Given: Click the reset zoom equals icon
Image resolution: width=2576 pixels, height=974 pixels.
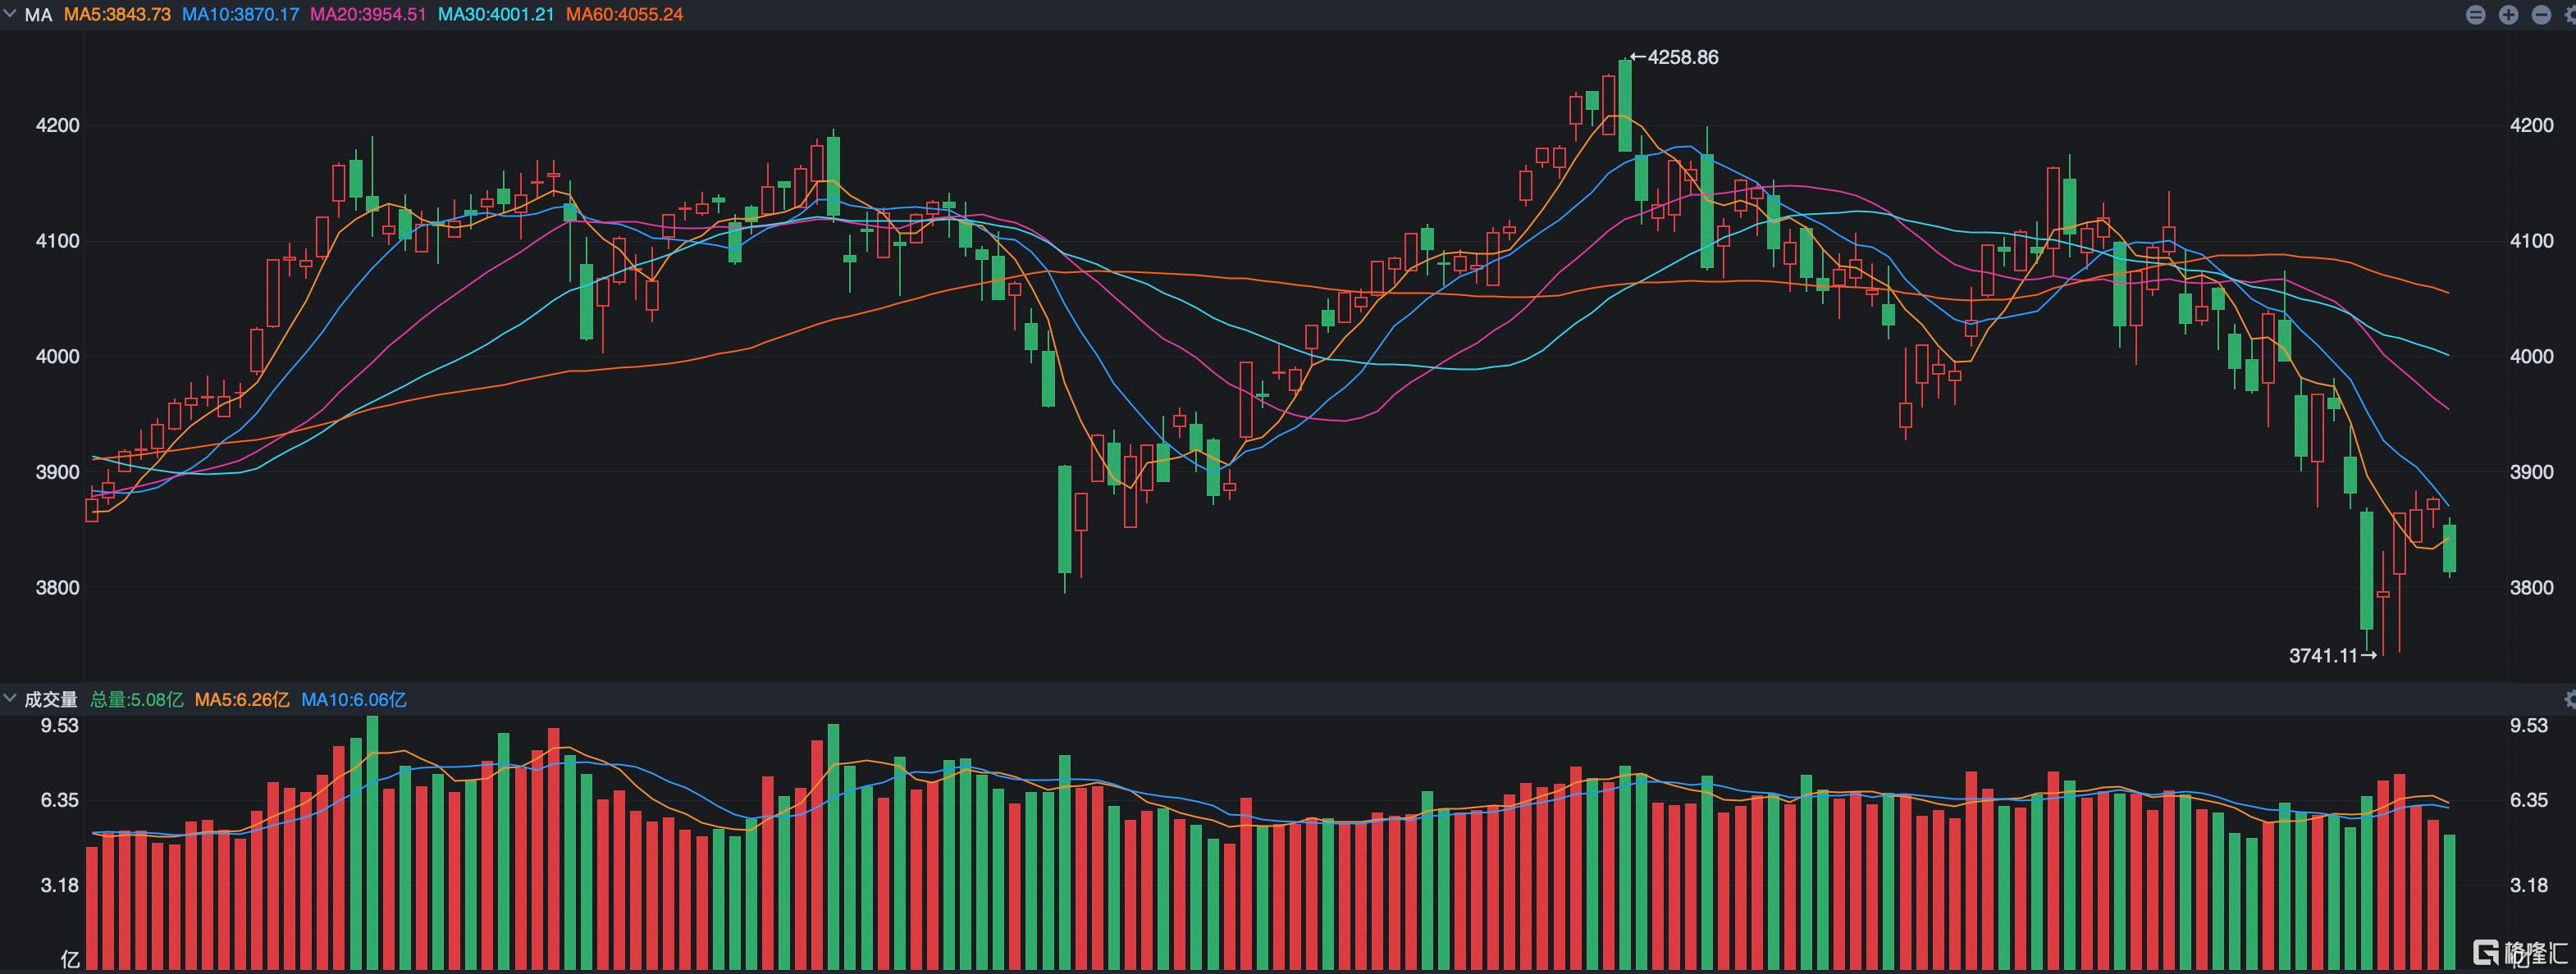Looking at the screenshot, I should coord(2476,15).
